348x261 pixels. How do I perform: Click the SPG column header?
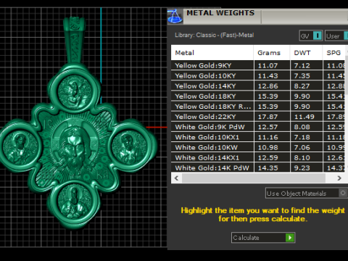333,52
